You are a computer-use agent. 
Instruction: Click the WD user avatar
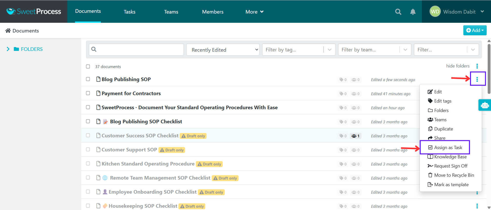tap(435, 12)
